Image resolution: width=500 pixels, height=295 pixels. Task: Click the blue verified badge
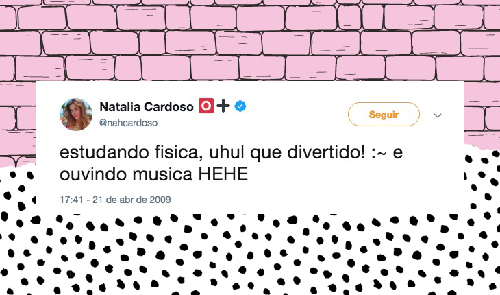coord(240,106)
